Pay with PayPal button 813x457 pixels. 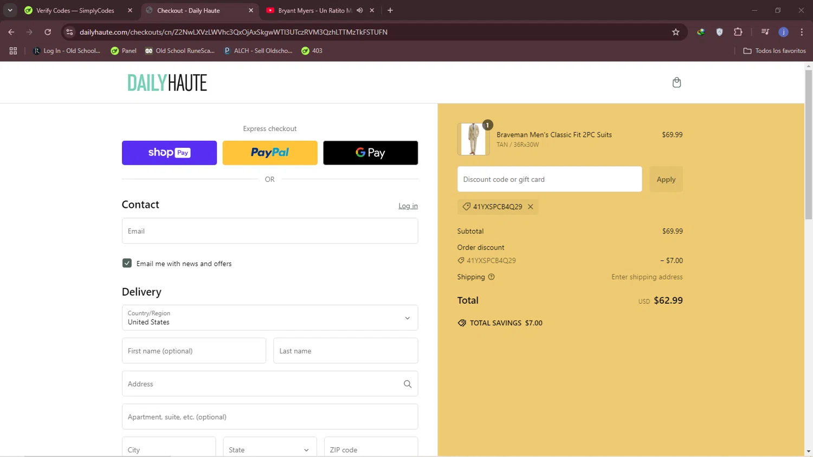click(270, 153)
